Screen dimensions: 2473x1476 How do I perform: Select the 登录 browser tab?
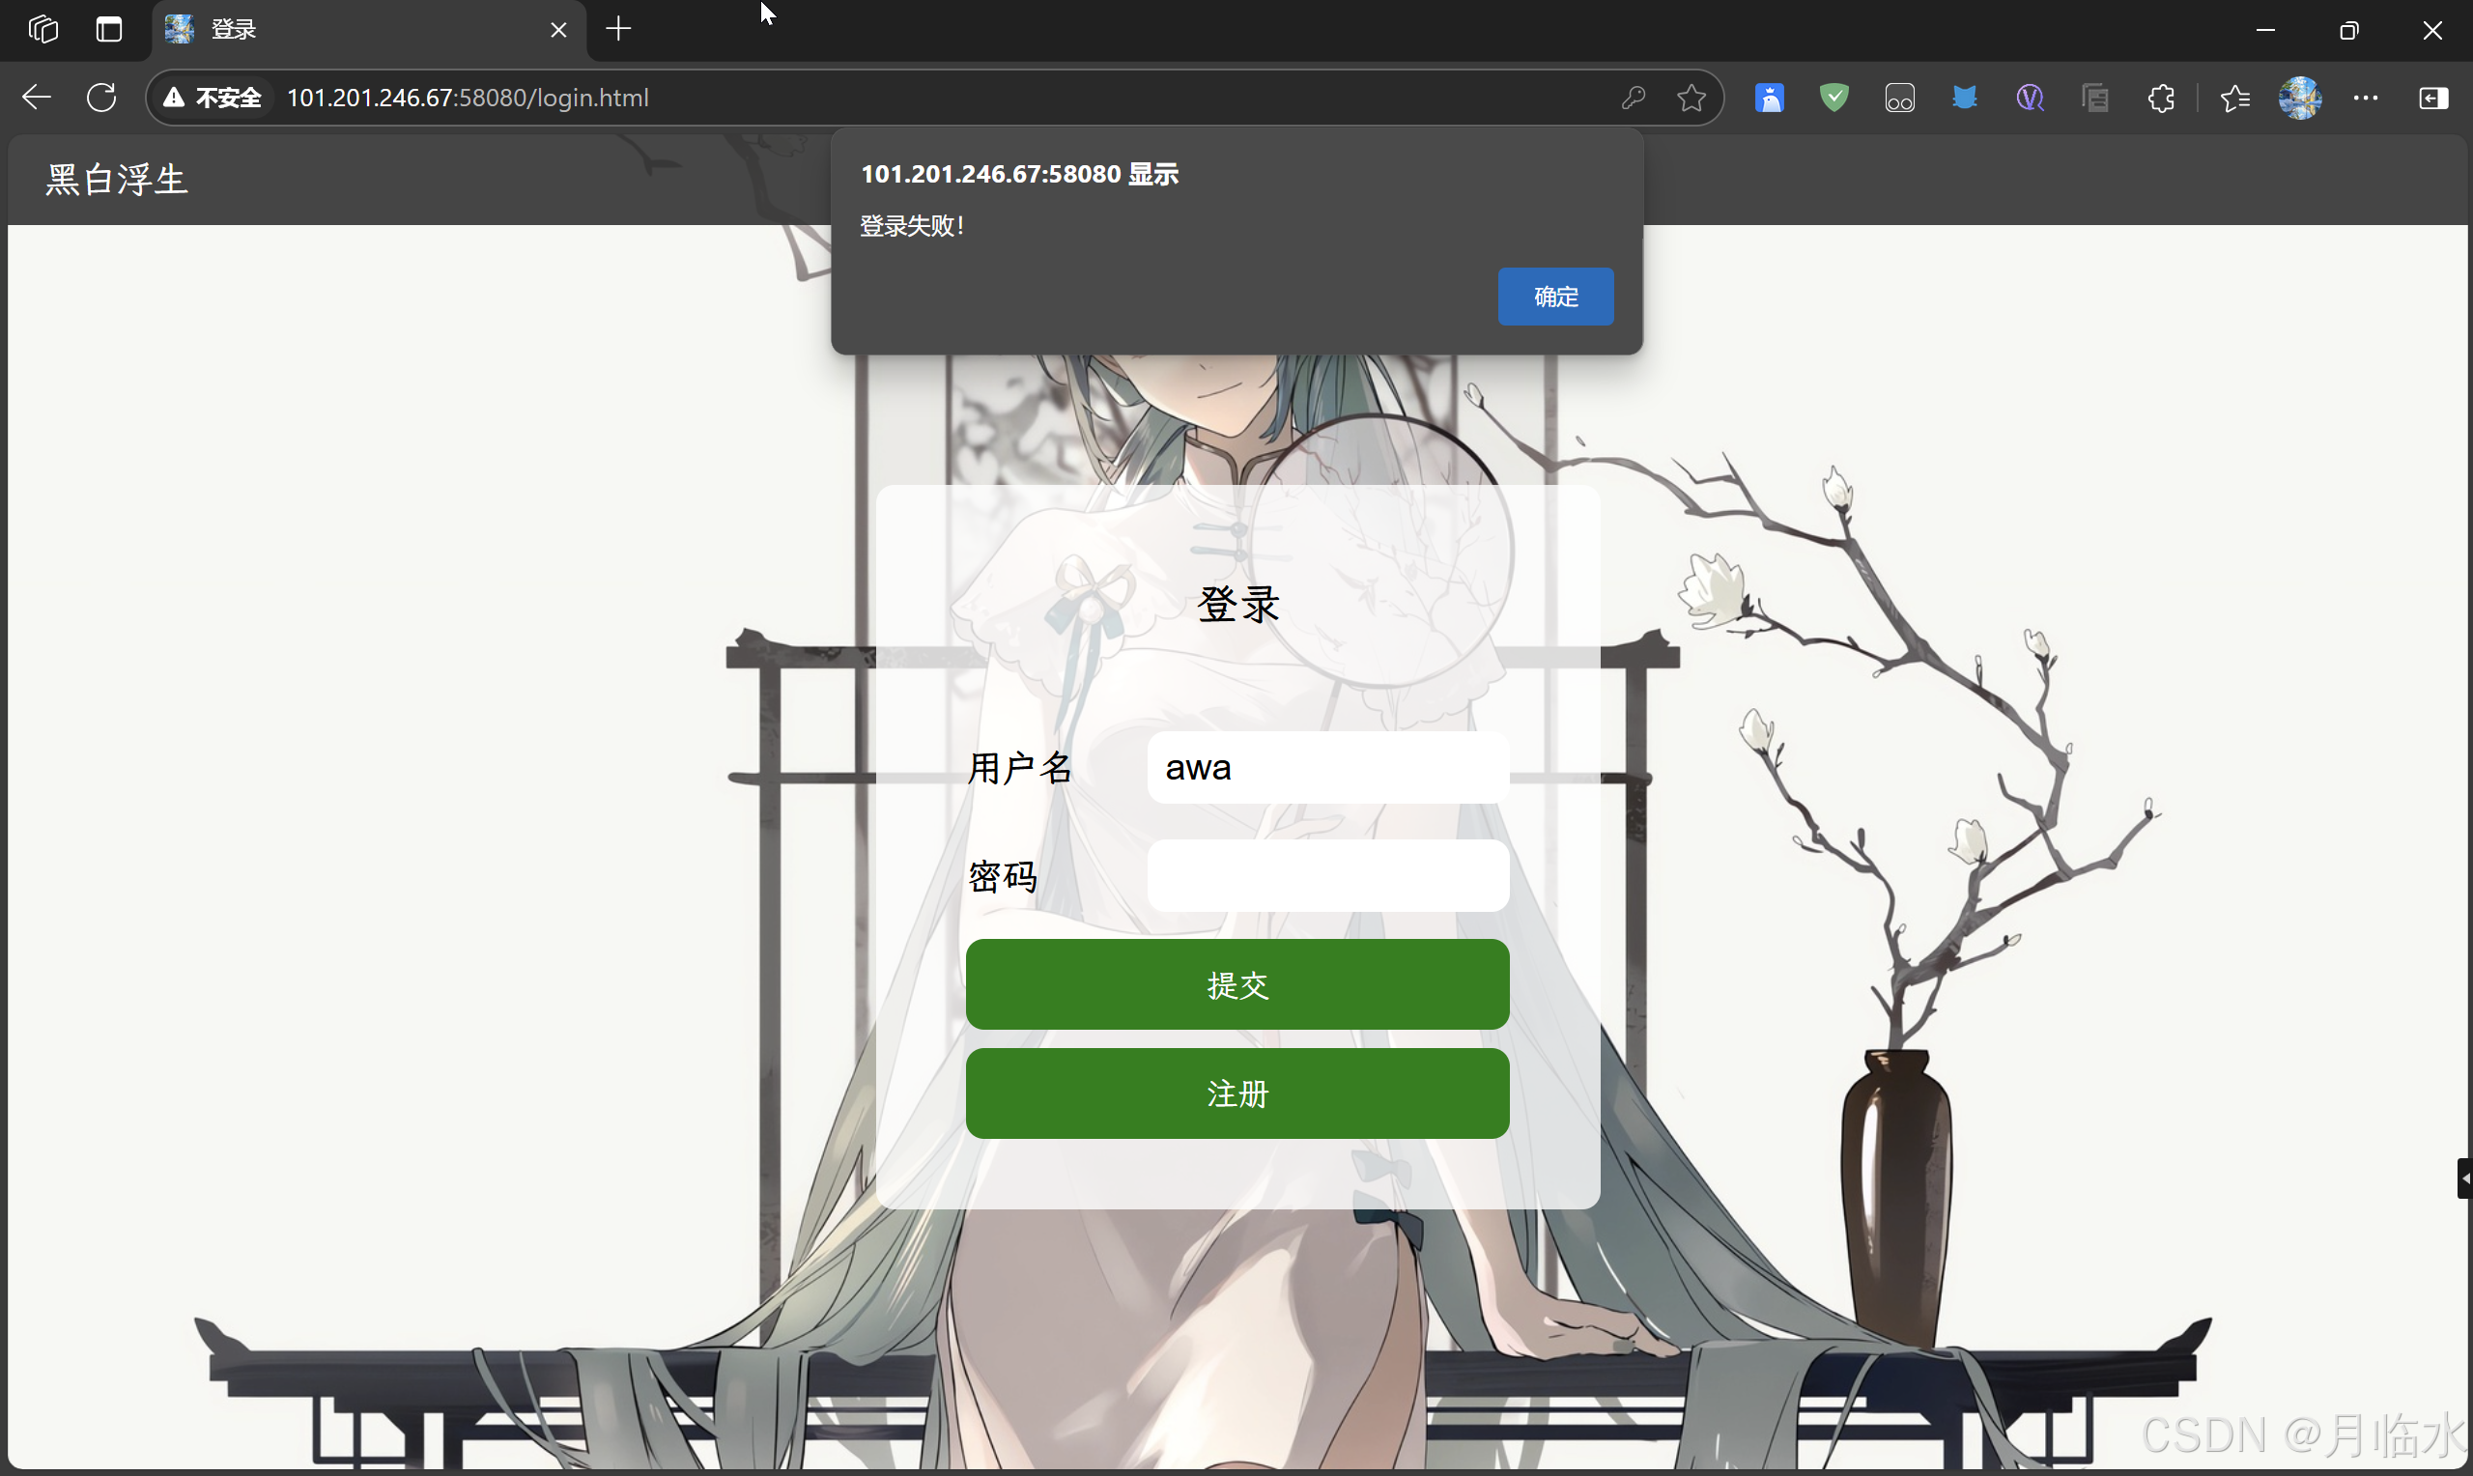click(x=348, y=30)
